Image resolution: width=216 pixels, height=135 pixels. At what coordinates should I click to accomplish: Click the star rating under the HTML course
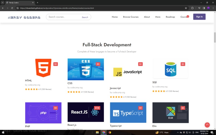click(31, 89)
